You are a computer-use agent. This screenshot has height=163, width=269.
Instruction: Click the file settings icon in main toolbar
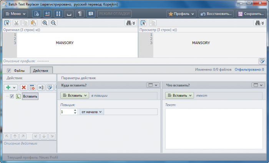(x=37, y=14)
